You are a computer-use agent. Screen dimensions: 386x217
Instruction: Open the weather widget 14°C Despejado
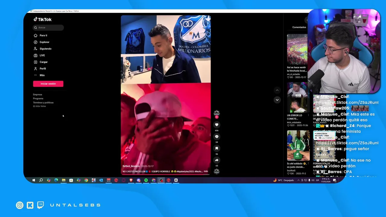click(x=283, y=180)
